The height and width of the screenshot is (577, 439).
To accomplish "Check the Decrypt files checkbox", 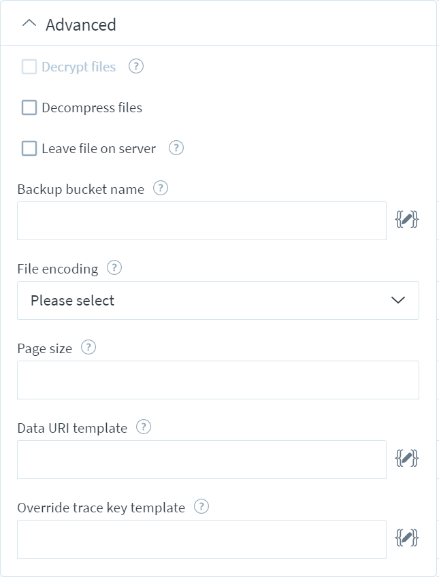I will point(29,67).
